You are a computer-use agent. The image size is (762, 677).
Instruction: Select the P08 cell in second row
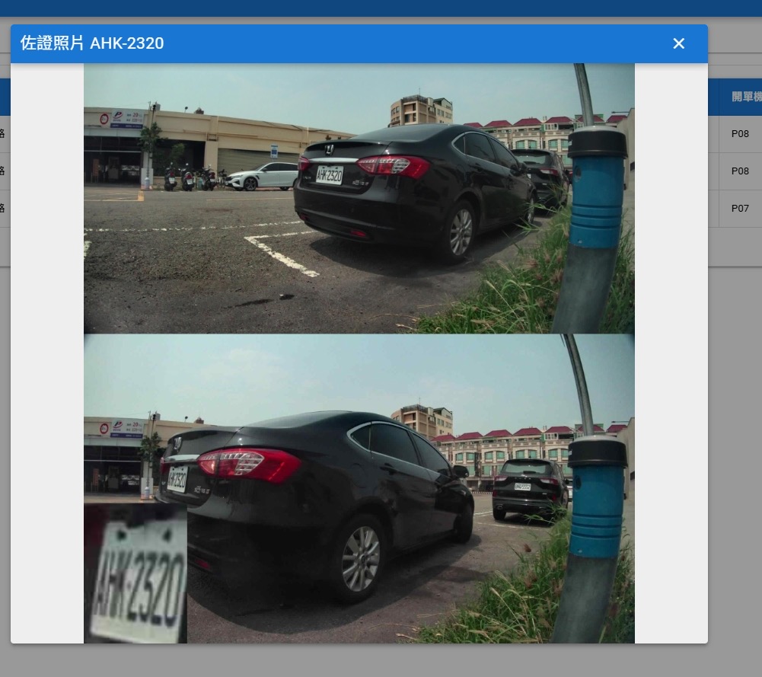740,171
